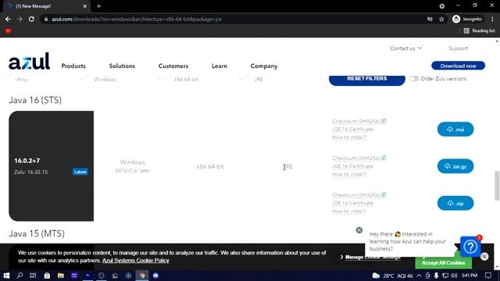This screenshot has width=500, height=281.
Task: Open File Explorer from taskbar
Action: (x=61, y=276)
